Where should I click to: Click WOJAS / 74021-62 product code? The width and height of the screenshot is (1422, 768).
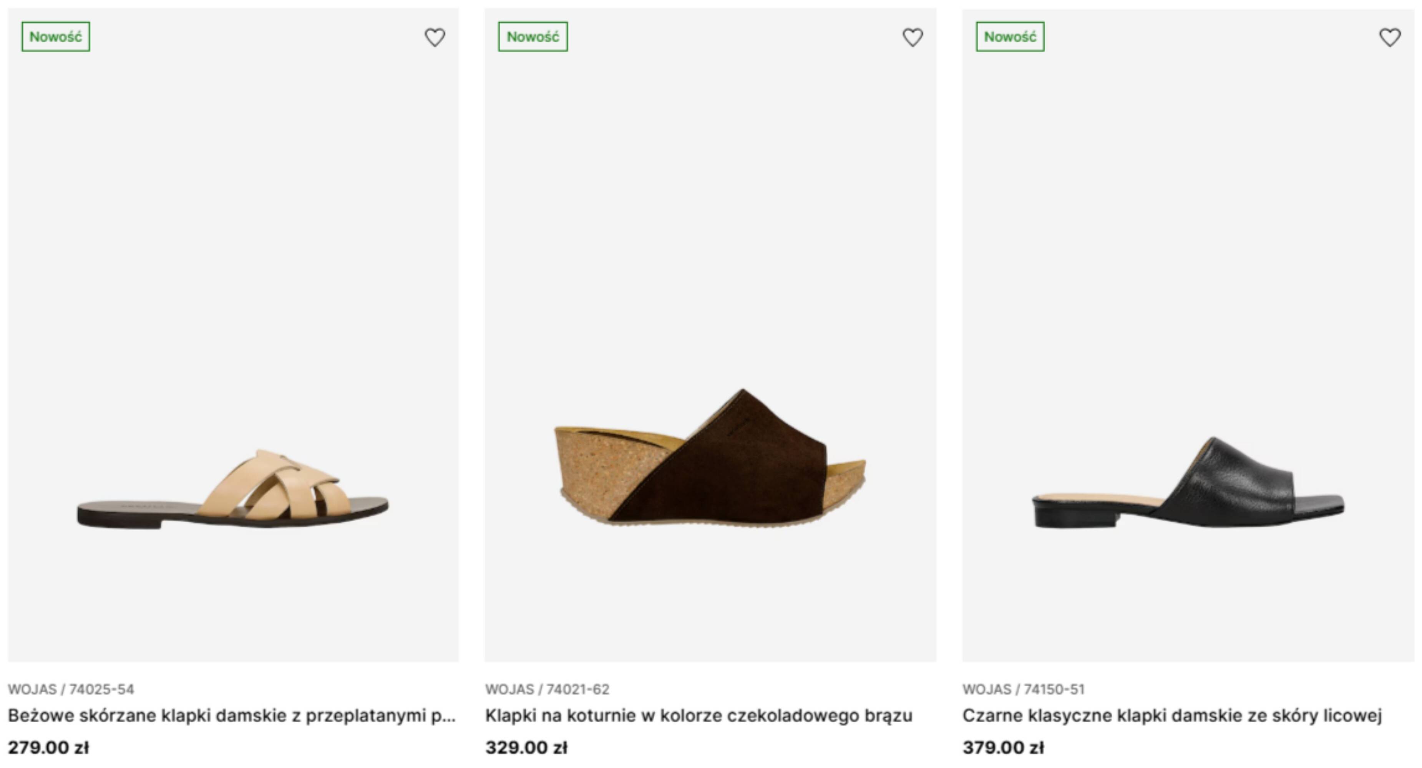click(x=547, y=689)
